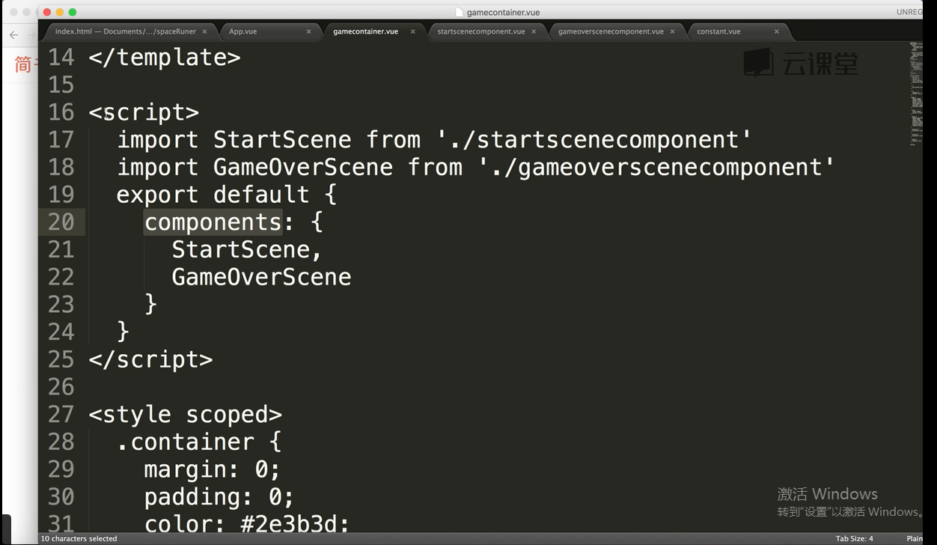Switch to the index.html tab
Screen dimensions: 937x545
126,31
